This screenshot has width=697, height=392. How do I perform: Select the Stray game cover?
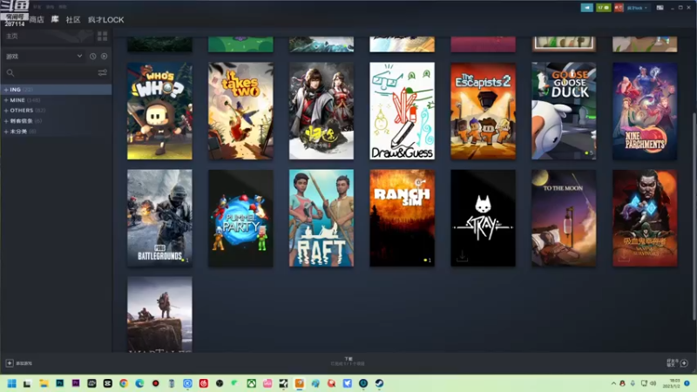click(x=484, y=218)
